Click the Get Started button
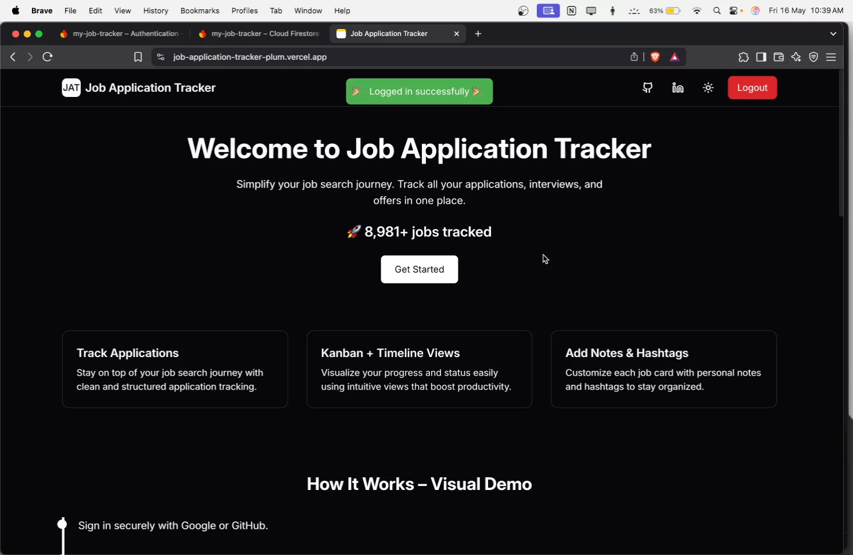853x555 pixels. pyautogui.click(x=419, y=269)
